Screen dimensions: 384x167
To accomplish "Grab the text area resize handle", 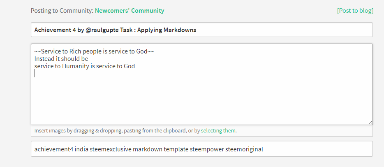I will pyautogui.click(x=370, y=122).
